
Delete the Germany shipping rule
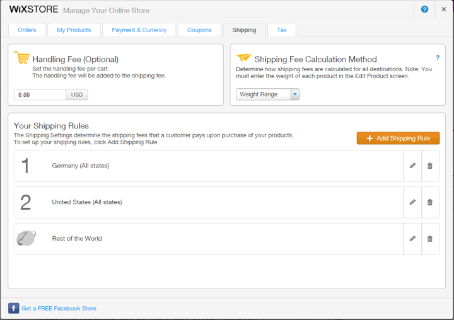(x=430, y=166)
